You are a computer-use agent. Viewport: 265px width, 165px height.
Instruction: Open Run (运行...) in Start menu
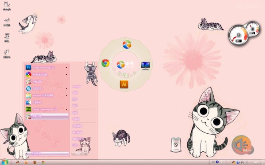pos(75,145)
